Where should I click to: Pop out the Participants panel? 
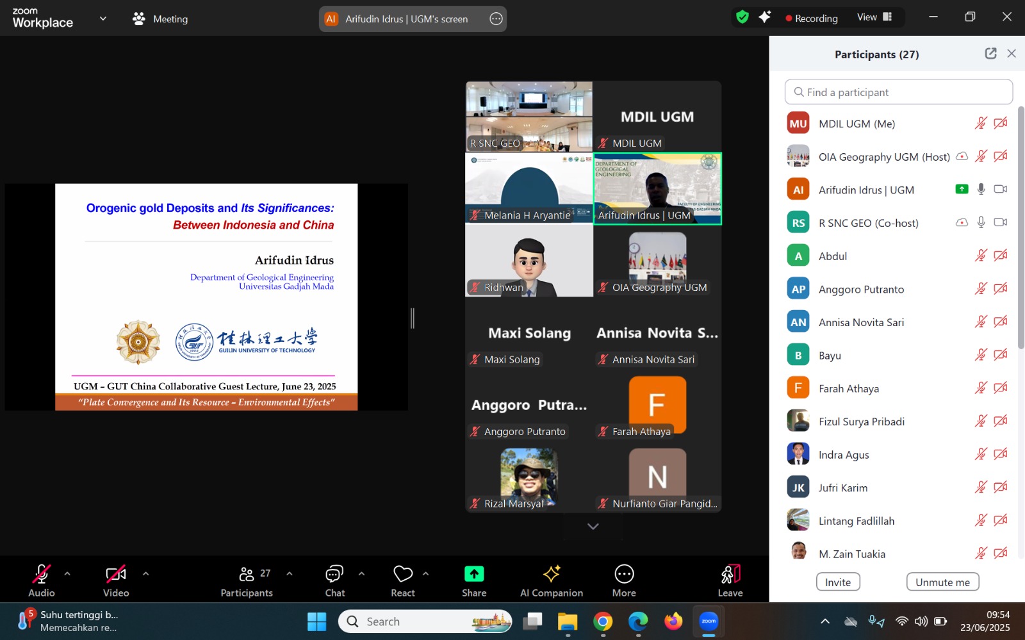pos(990,54)
